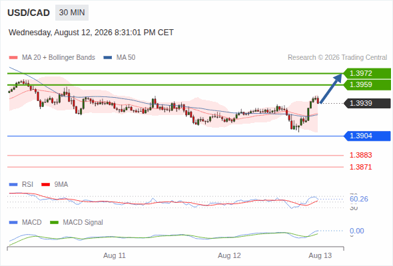Click the 1.3871 red support value
Viewport: 393px width, 266px height.
360,167
